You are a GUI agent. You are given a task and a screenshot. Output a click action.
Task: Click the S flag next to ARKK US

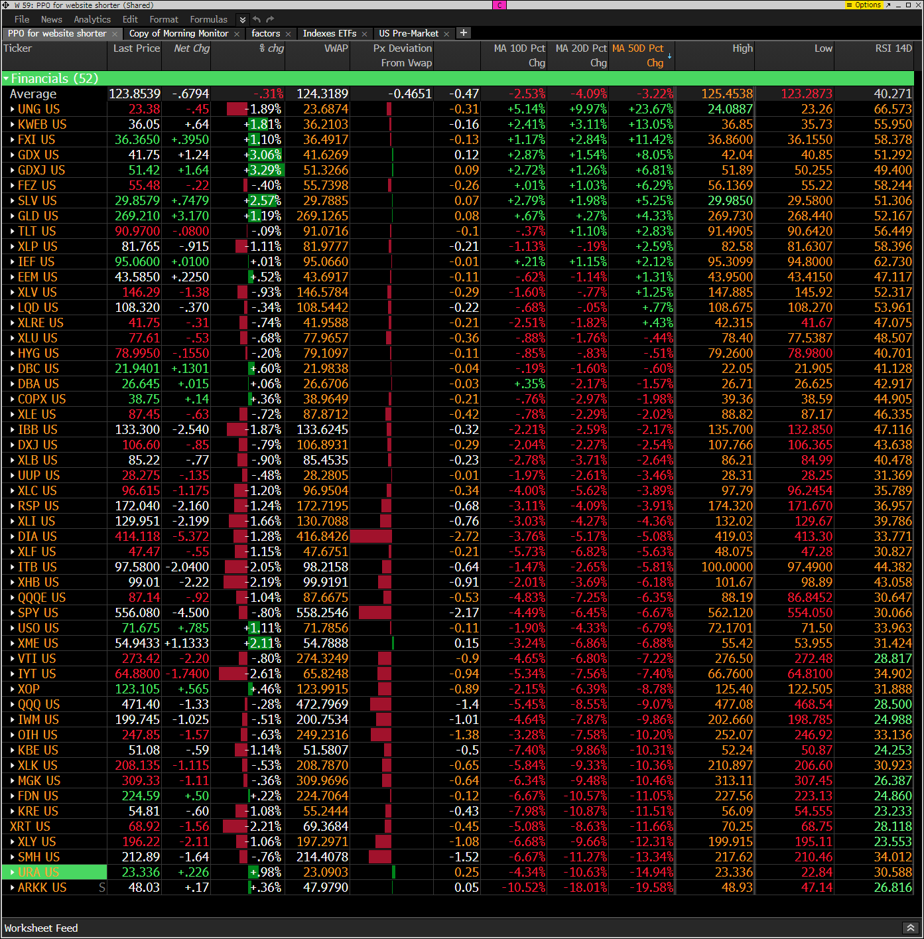[101, 887]
